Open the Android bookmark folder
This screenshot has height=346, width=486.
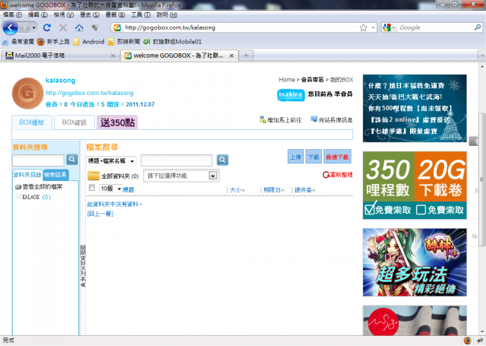click(x=89, y=42)
